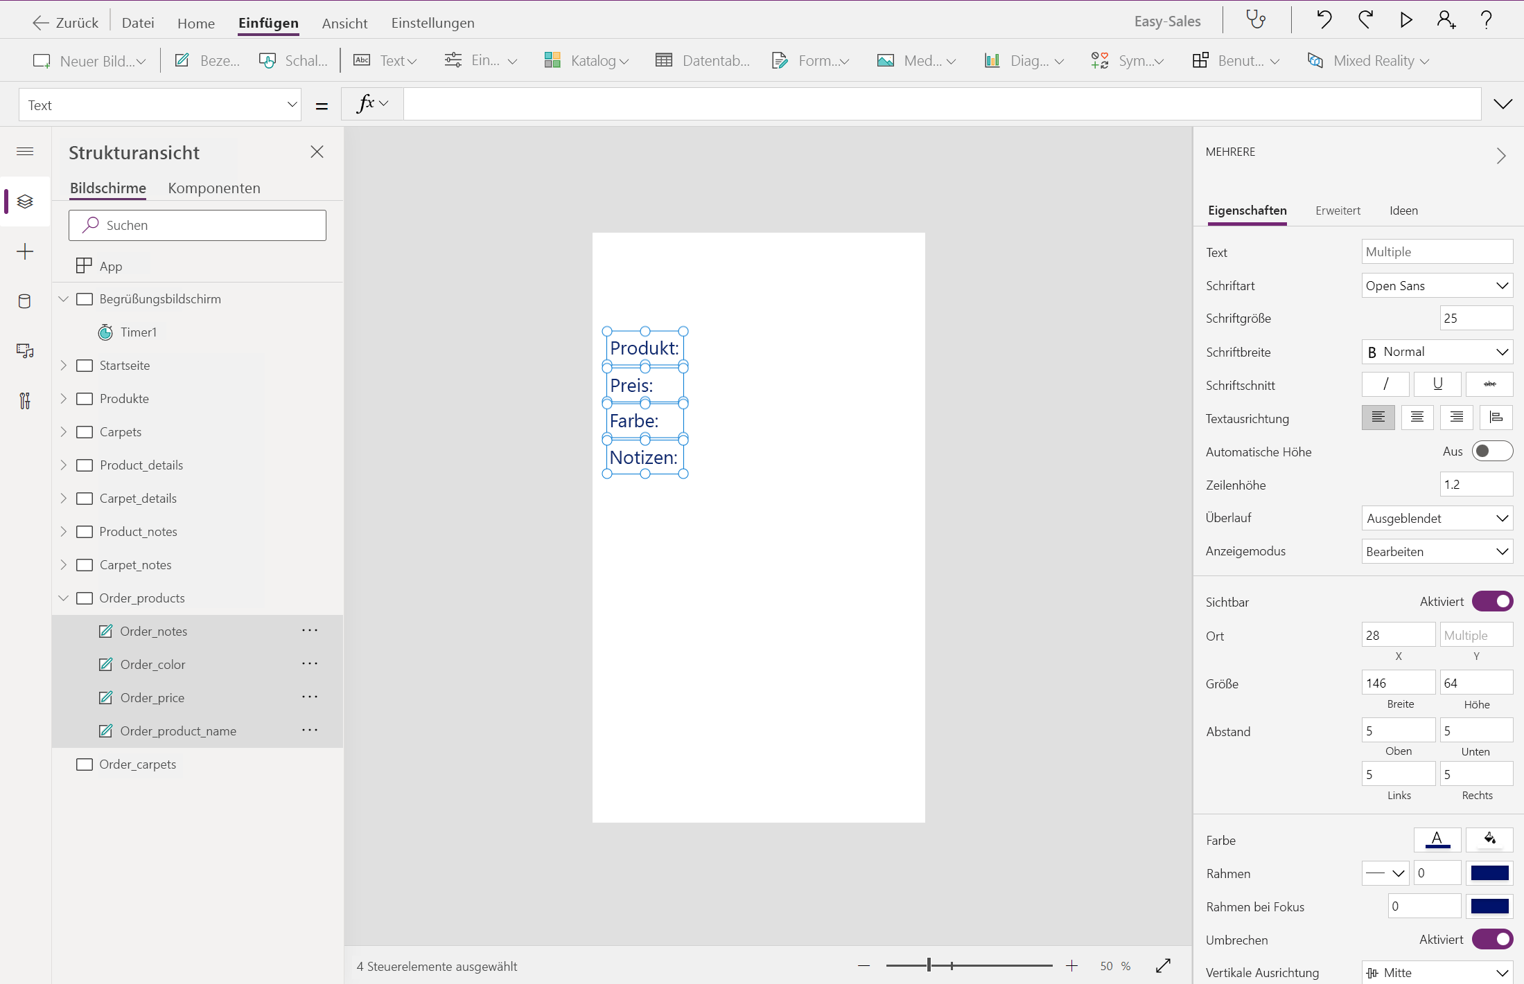Open the Data sources sidebar icon
Image resolution: width=1524 pixels, height=984 pixels.
25,301
